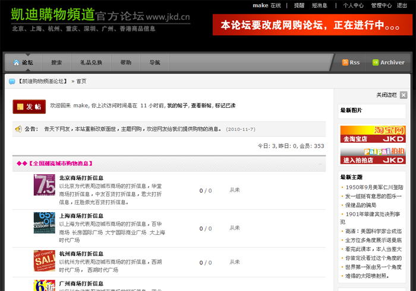The height and width of the screenshot is (291, 416).
Task: Click the 最新图片 sidebar heading
Action: (x=351, y=110)
